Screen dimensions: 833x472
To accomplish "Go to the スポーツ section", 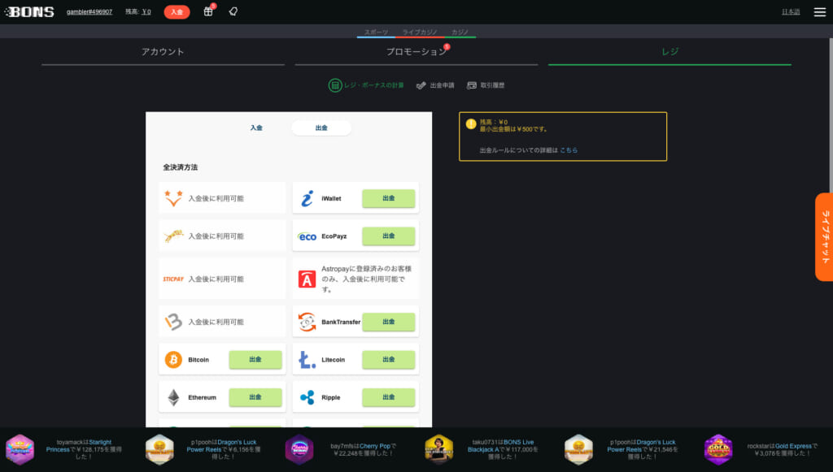I will pos(376,32).
